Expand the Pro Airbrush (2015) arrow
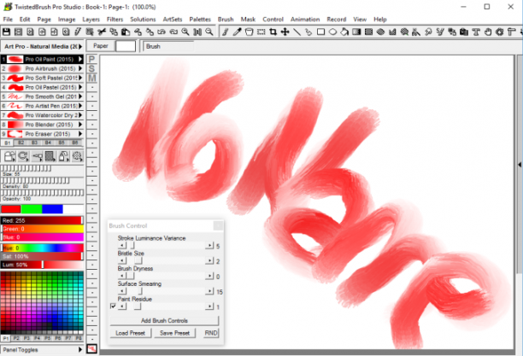Screen dimensions: 523x356 80,68
